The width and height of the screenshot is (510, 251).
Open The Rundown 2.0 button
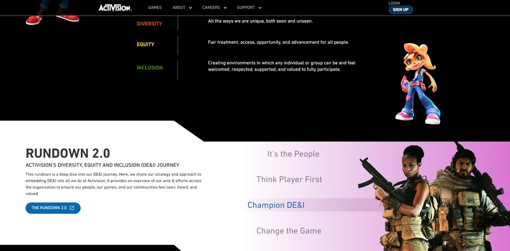click(x=49, y=208)
